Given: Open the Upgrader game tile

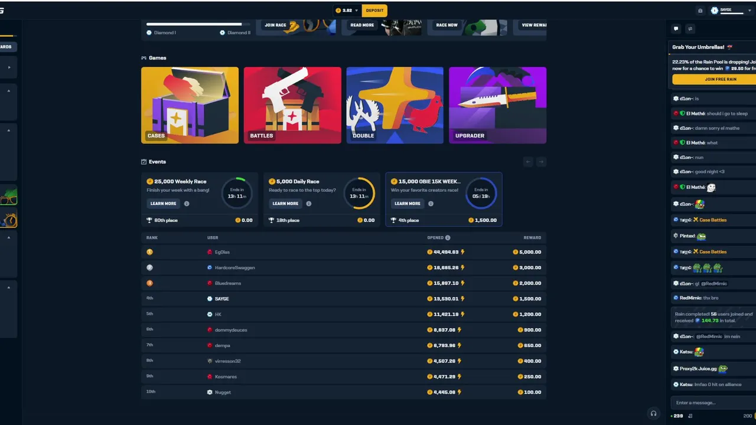Looking at the screenshot, I should 497,105.
